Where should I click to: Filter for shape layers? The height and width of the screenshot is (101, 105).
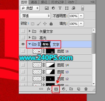coord(67,8)
